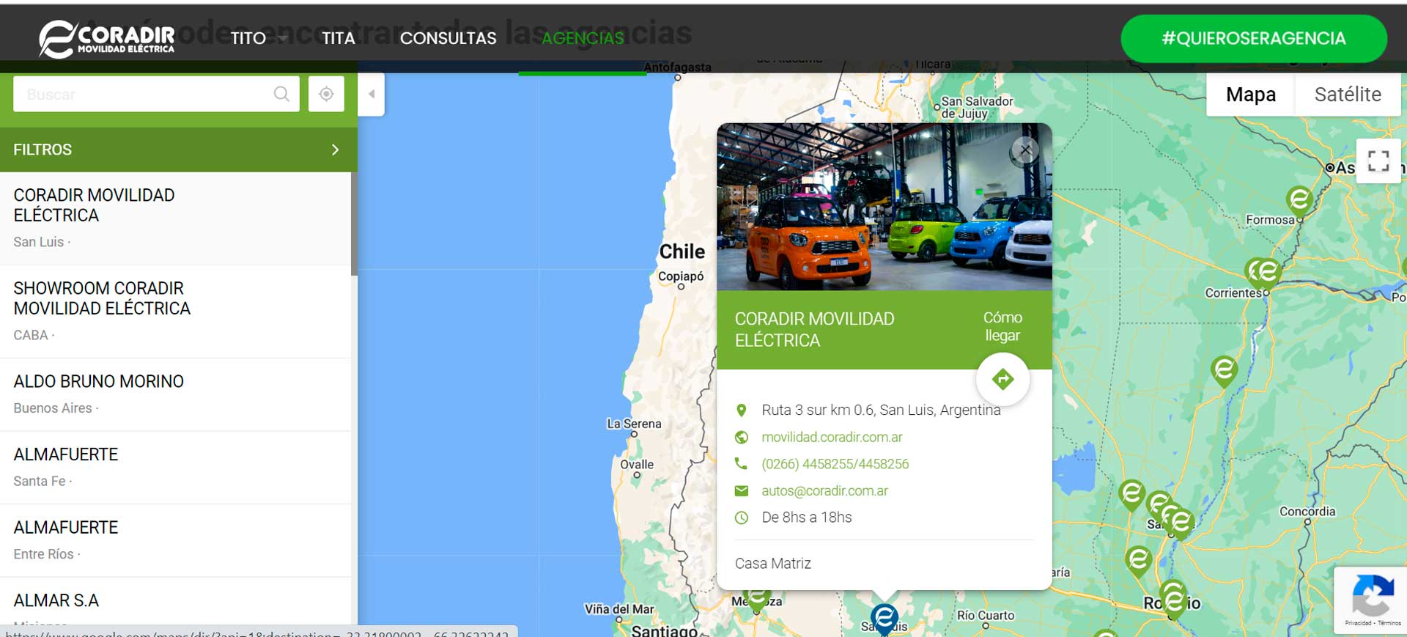Click the Coradir logo
Image resolution: width=1407 pixels, height=637 pixels.
pos(107,38)
